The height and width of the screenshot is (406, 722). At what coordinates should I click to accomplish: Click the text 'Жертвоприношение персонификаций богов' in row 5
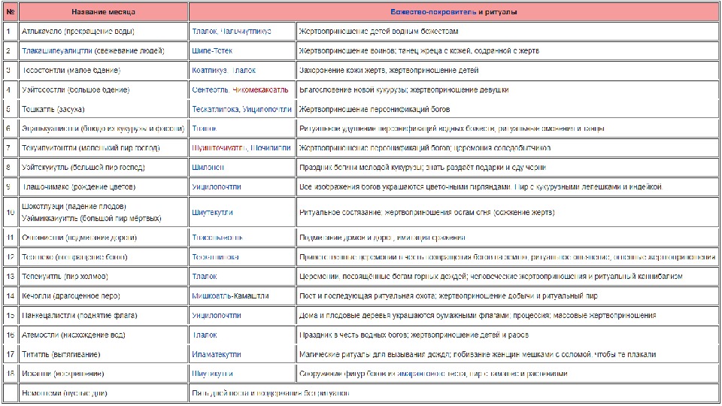pos(375,109)
